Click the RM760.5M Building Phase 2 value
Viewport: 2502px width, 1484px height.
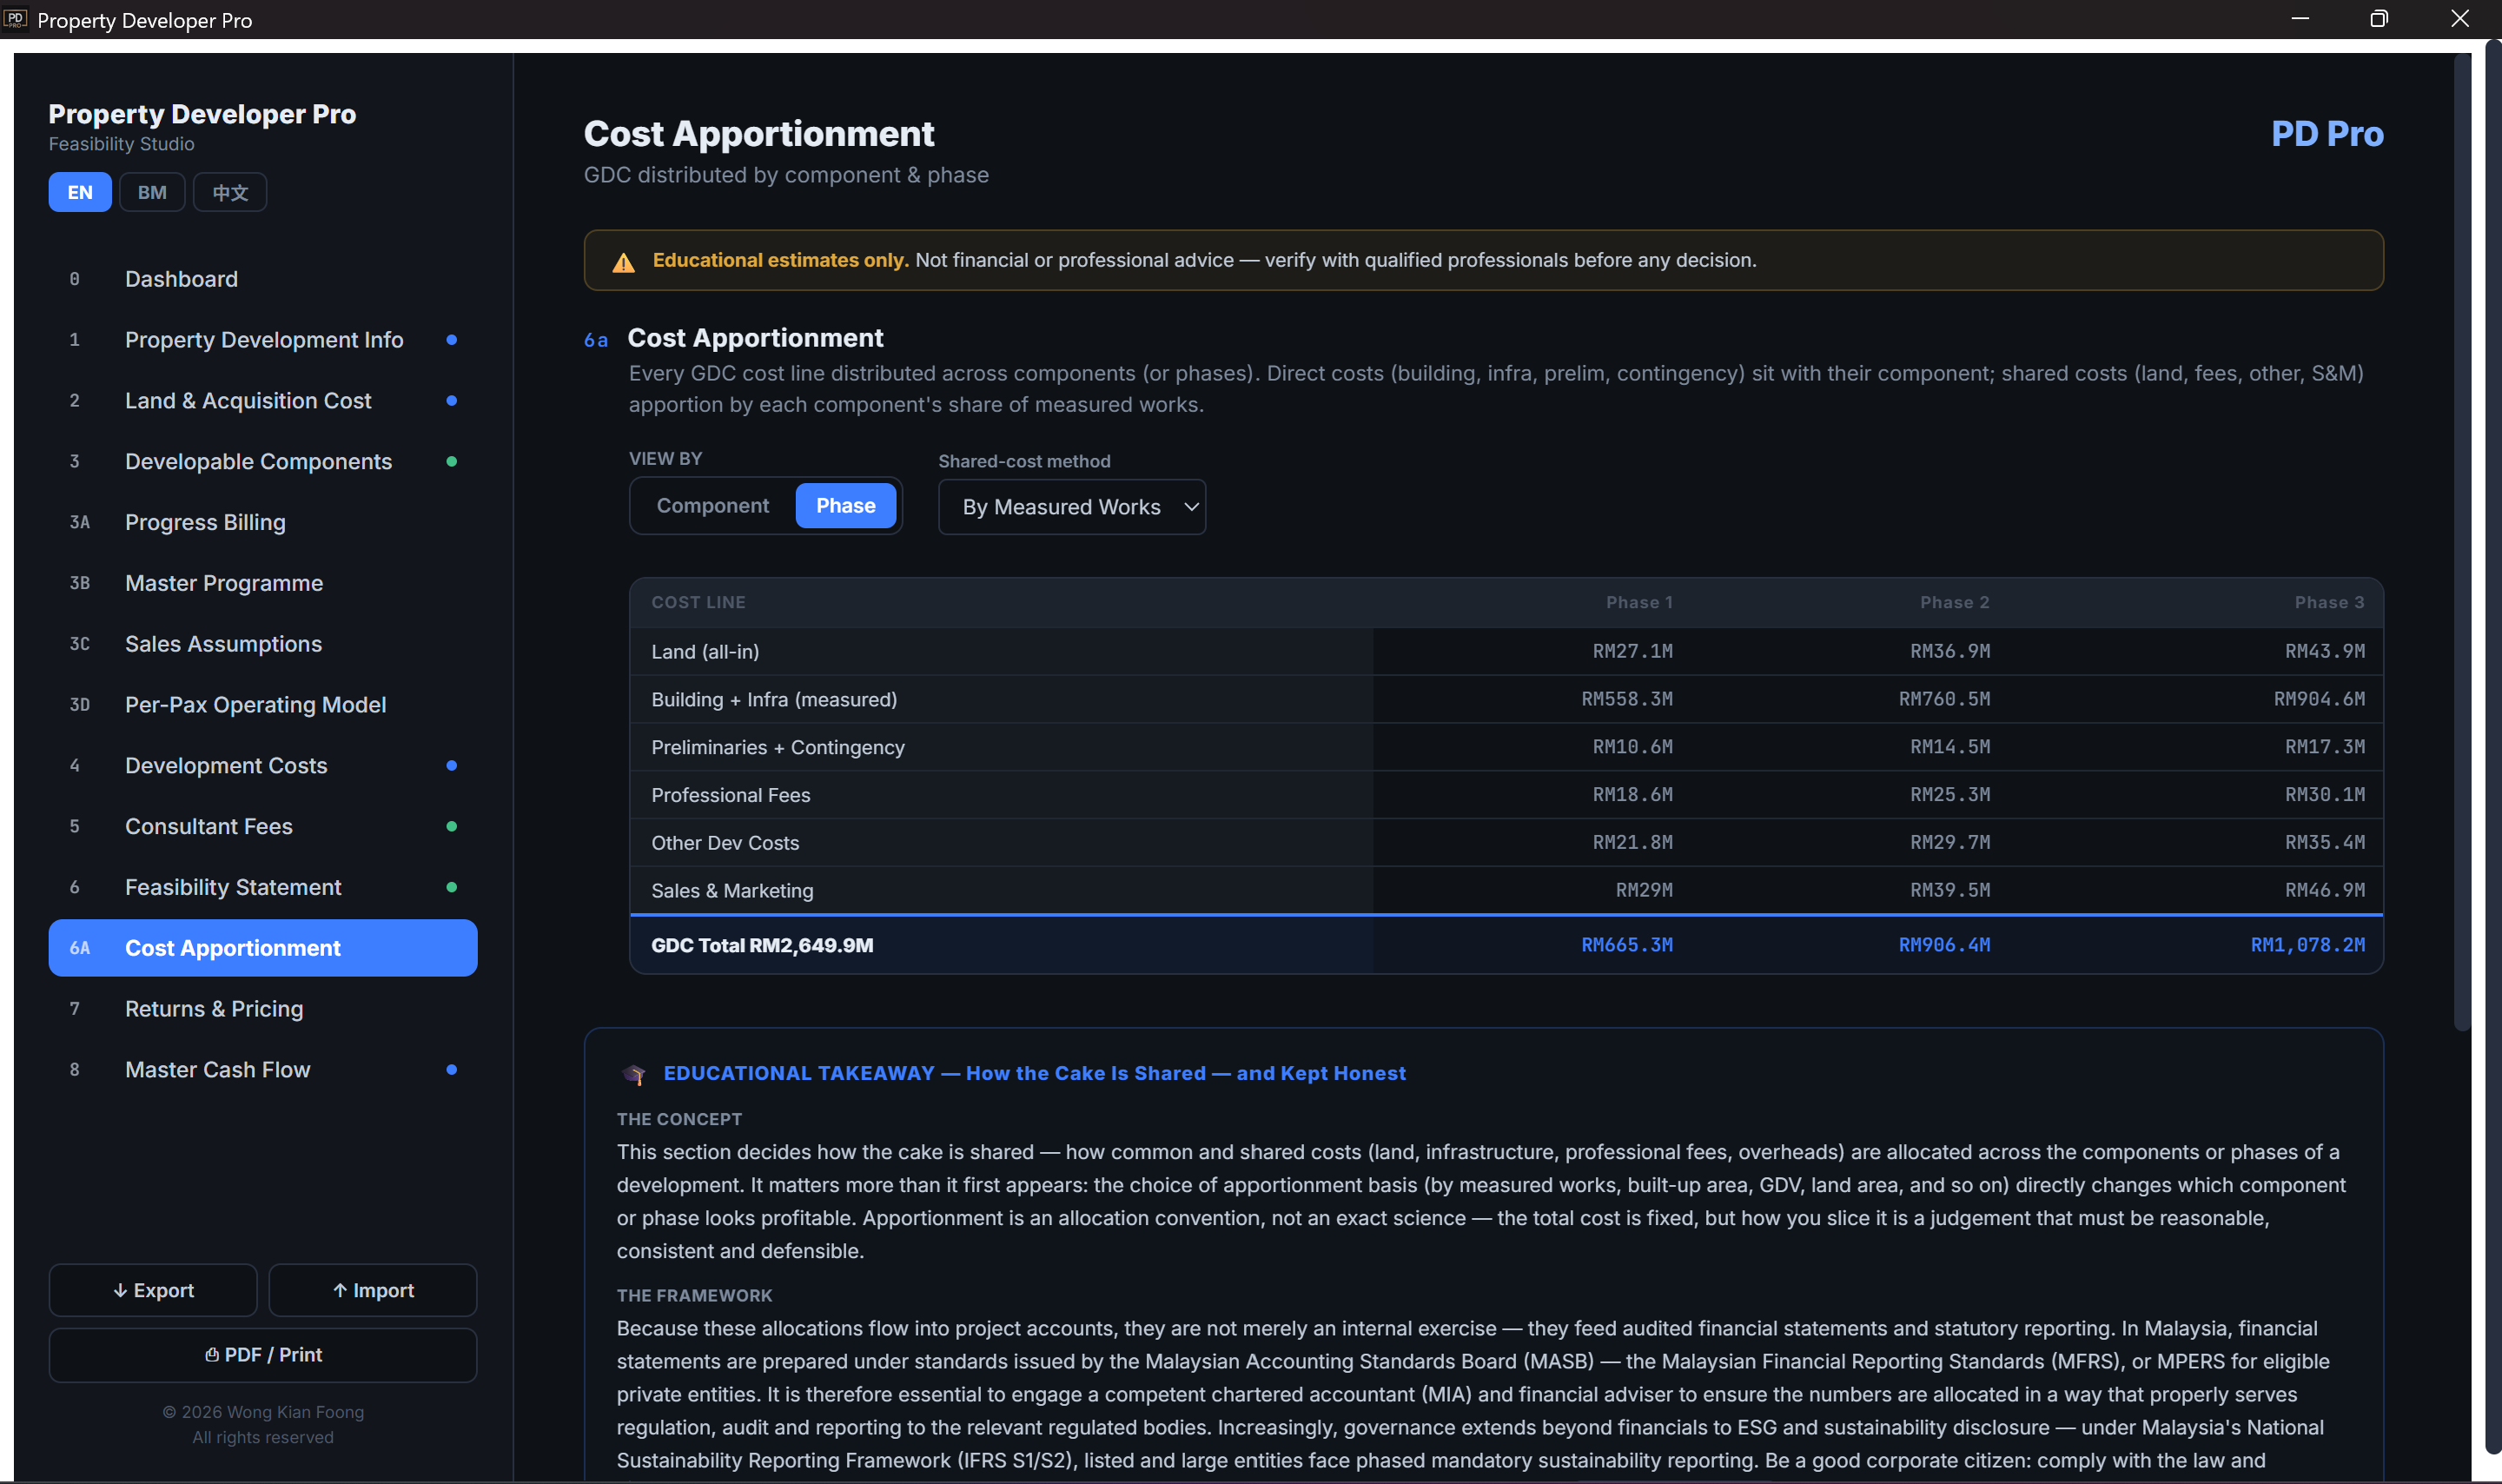pyautogui.click(x=1944, y=700)
